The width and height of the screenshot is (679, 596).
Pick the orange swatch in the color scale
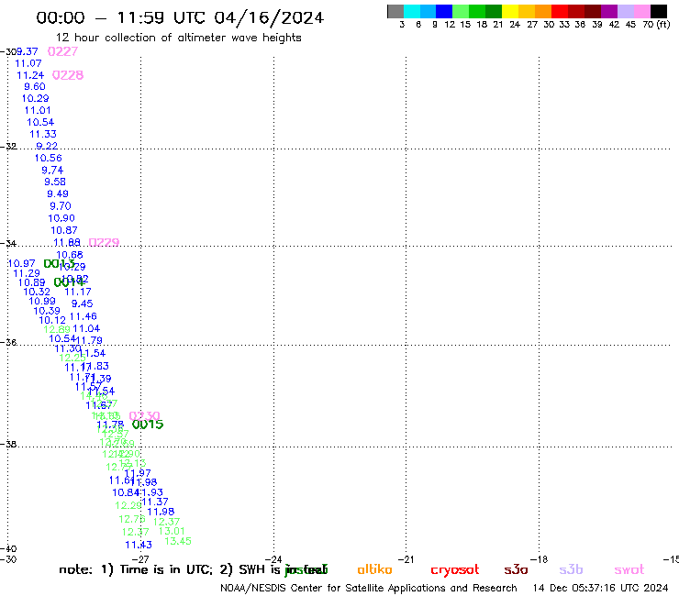click(543, 11)
